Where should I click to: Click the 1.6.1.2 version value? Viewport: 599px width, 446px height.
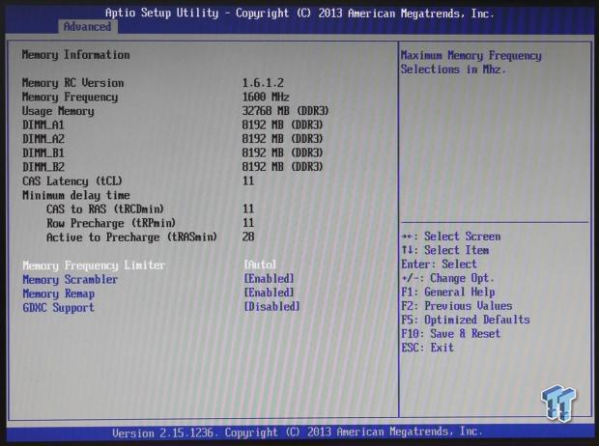coord(263,83)
